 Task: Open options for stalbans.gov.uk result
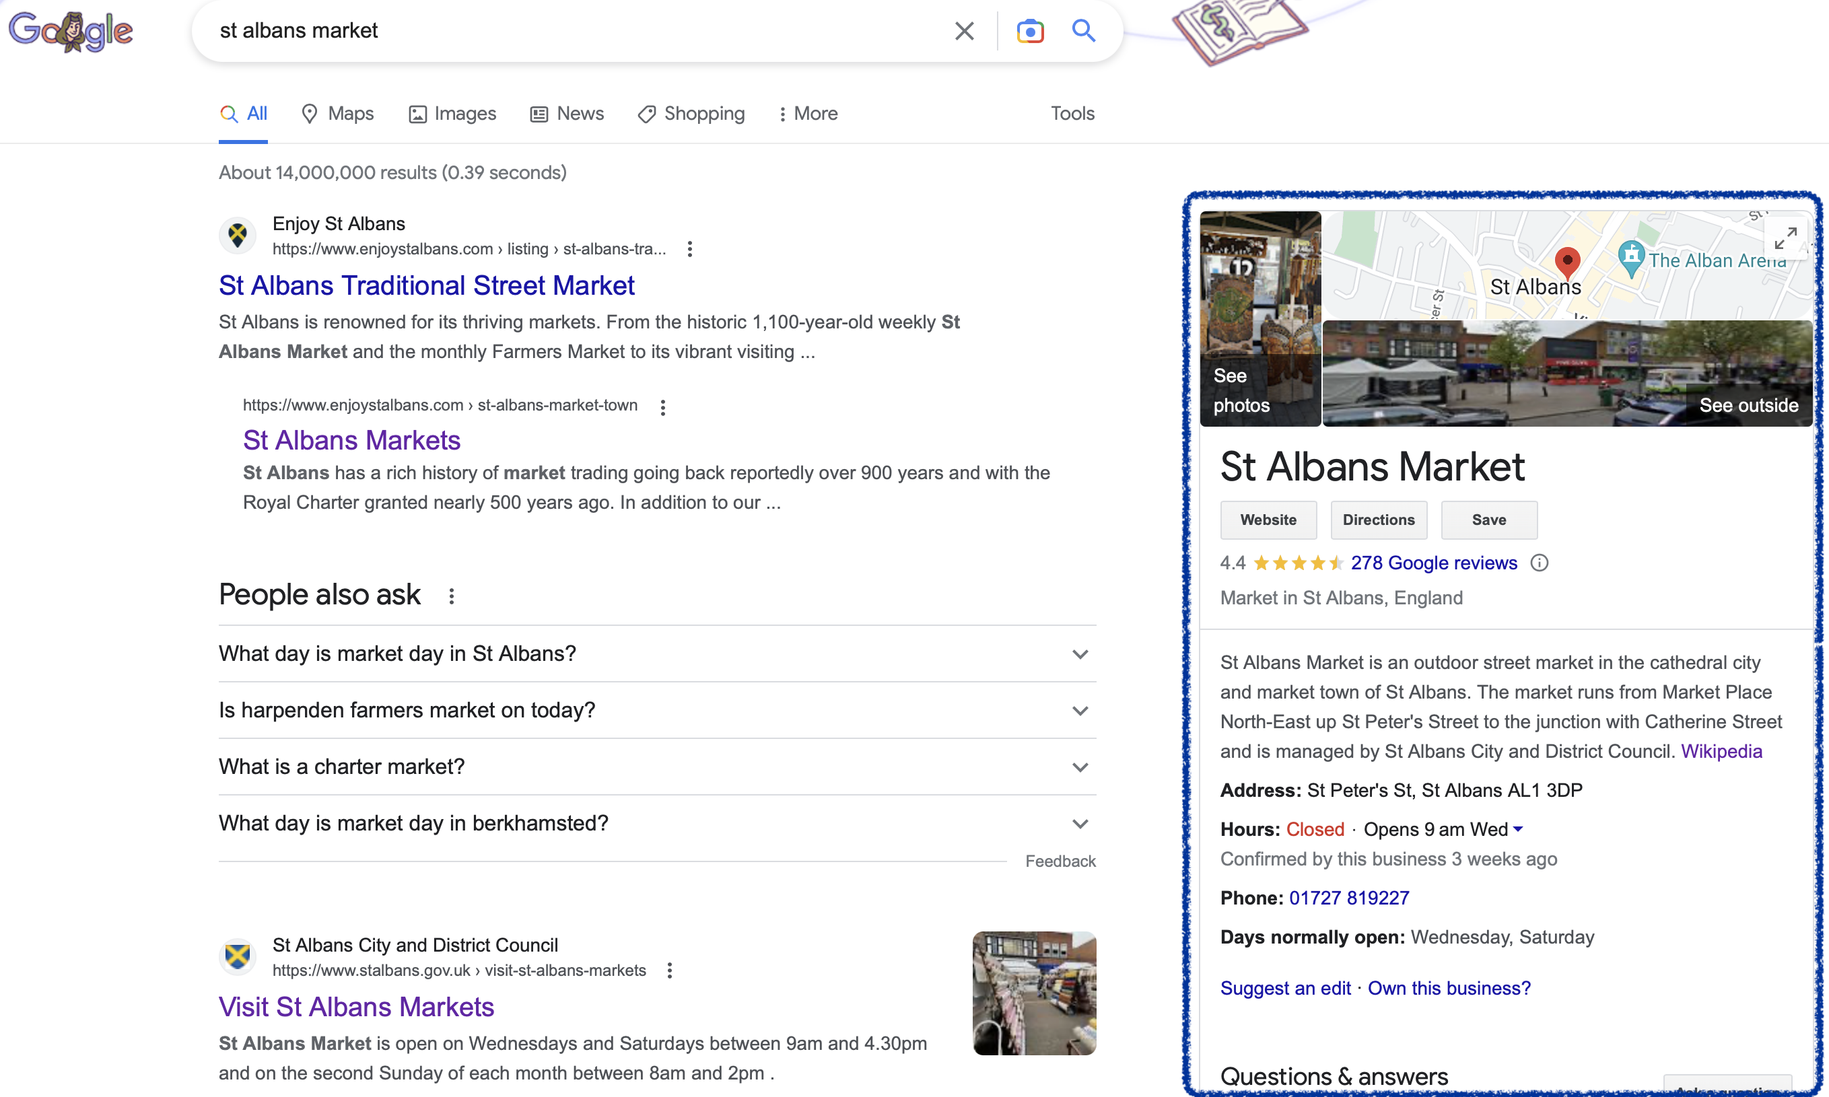(669, 970)
